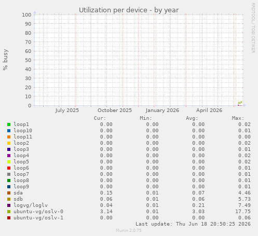258x236 pixels.
Task: Select the loop1 legend label
Action: 21,124
